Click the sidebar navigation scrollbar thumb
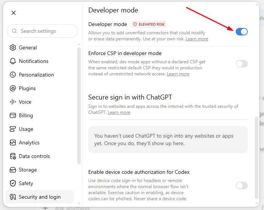 click(x=79, y=106)
